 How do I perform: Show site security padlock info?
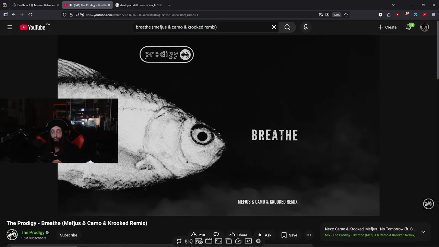71,15
